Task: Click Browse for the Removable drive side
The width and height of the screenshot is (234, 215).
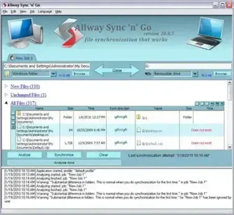Action: [x=222, y=74]
